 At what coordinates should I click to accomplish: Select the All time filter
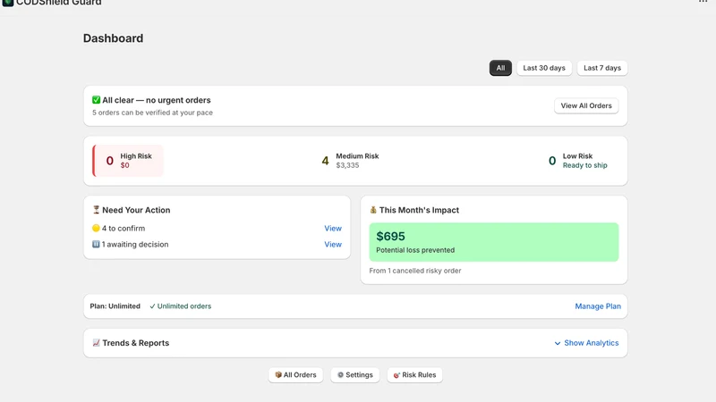(x=500, y=68)
